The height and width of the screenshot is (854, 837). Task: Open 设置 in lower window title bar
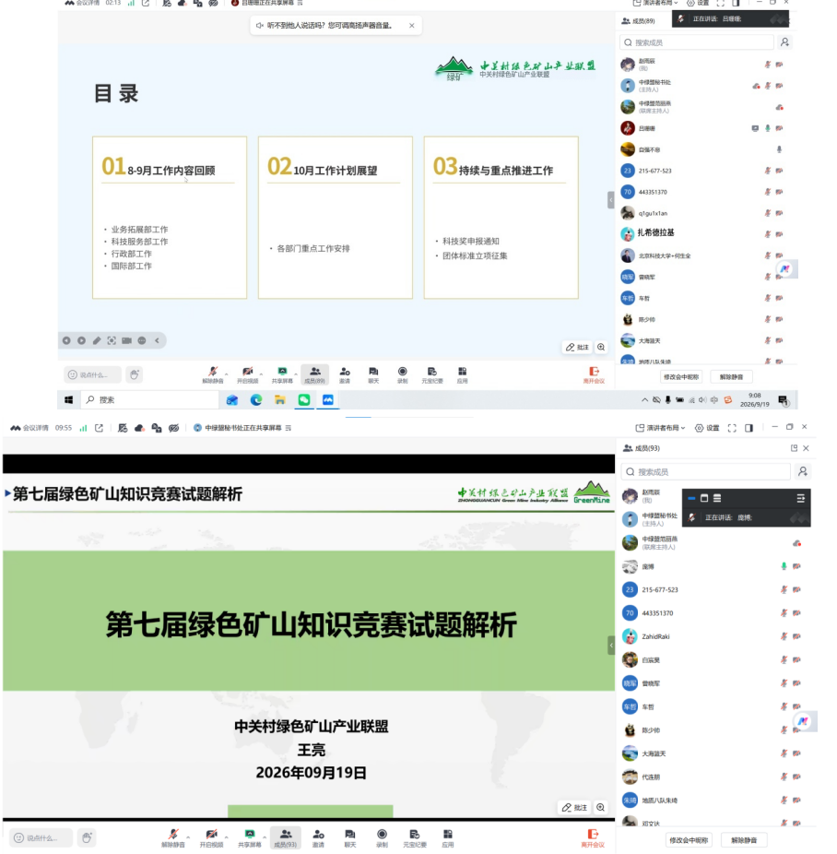click(x=707, y=428)
